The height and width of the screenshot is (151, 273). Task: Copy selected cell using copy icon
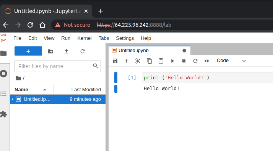[149, 61]
